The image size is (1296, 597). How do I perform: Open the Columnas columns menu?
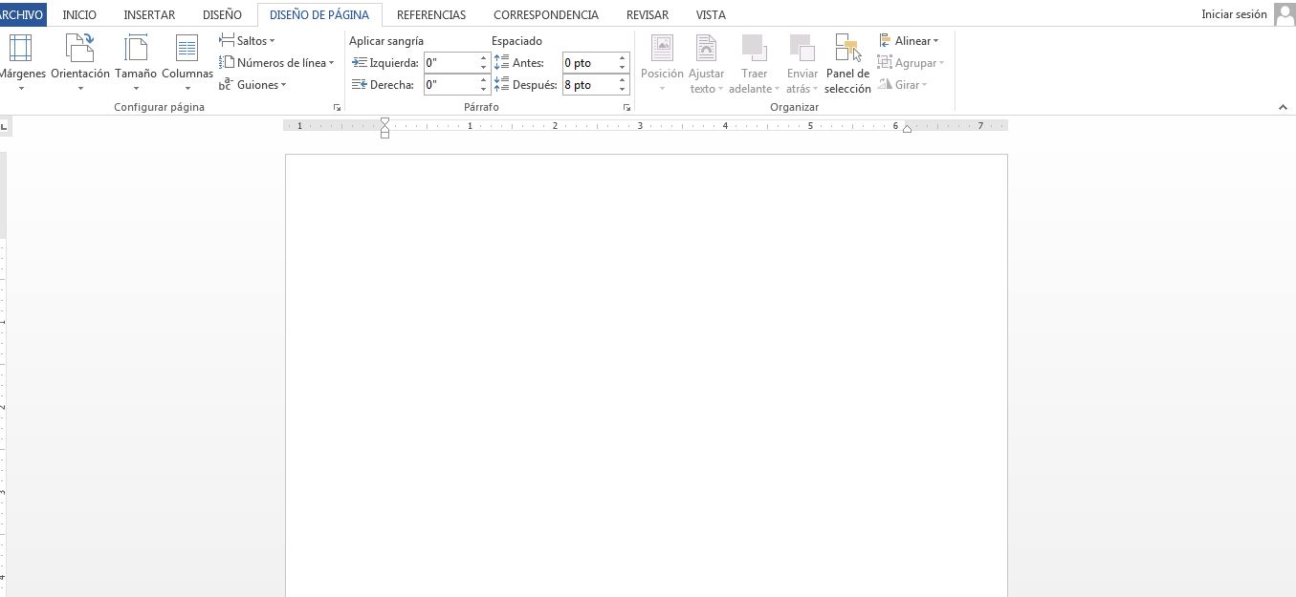(x=187, y=63)
